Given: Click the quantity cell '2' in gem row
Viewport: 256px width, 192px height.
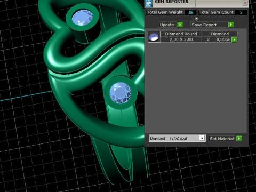Looking at the screenshot, I should [x=208, y=39].
